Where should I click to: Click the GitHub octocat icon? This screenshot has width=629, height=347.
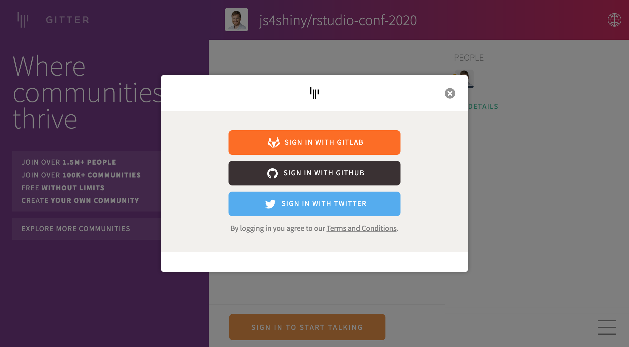click(x=272, y=173)
